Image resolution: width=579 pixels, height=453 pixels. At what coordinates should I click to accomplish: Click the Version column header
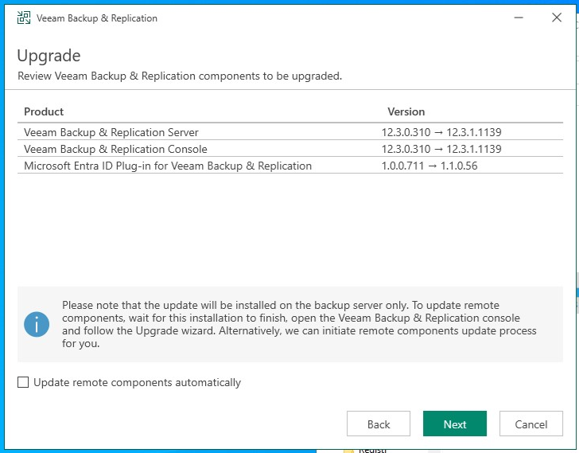(x=406, y=111)
